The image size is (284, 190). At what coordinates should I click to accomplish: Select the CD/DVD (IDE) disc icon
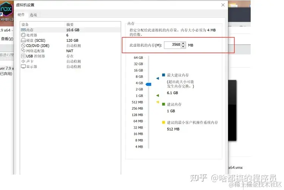pos(23,46)
